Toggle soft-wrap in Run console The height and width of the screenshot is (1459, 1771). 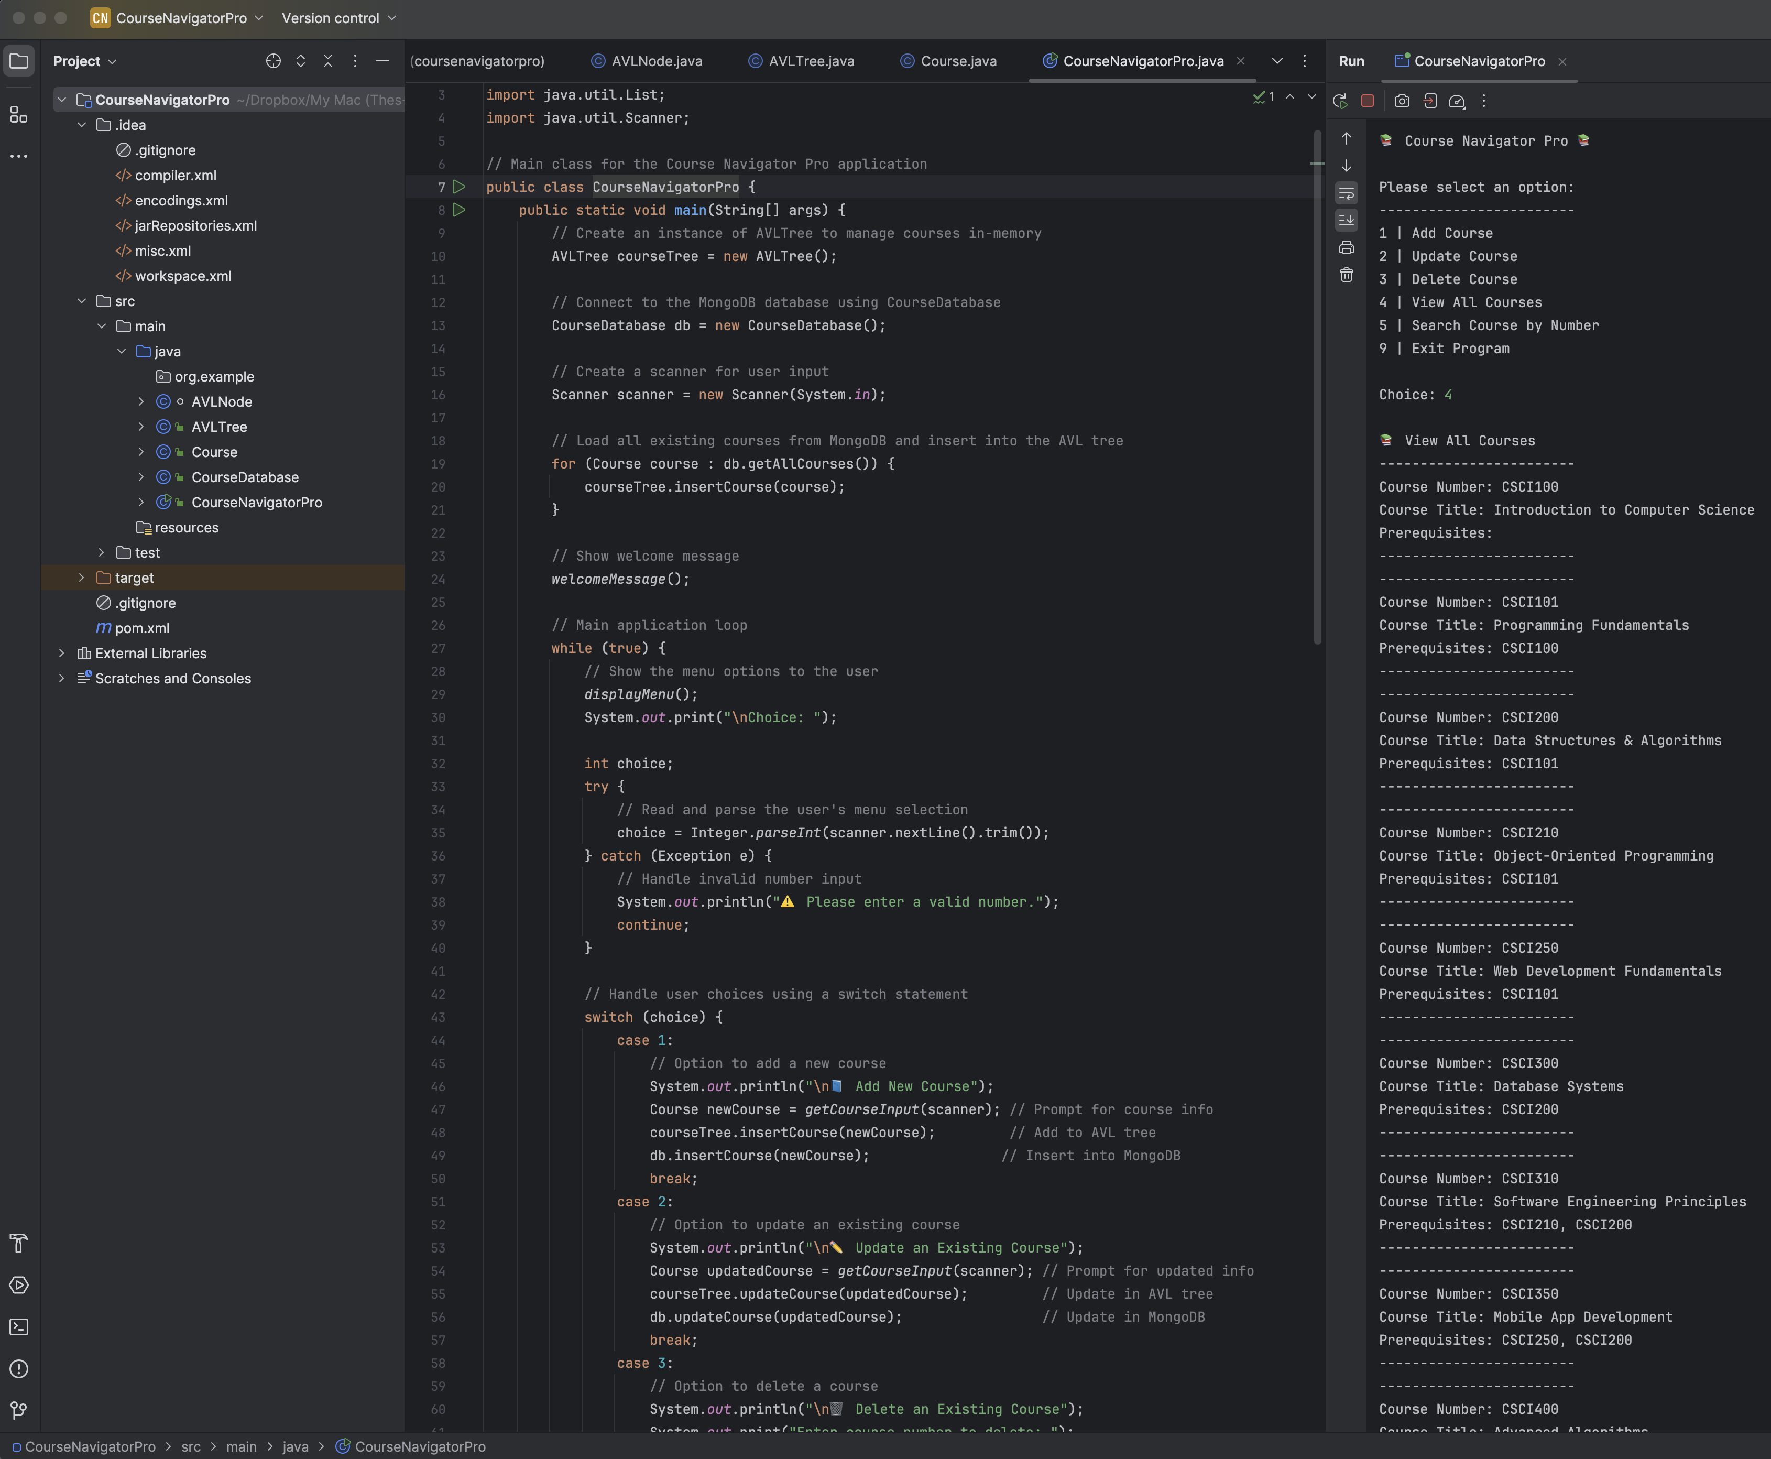point(1347,193)
